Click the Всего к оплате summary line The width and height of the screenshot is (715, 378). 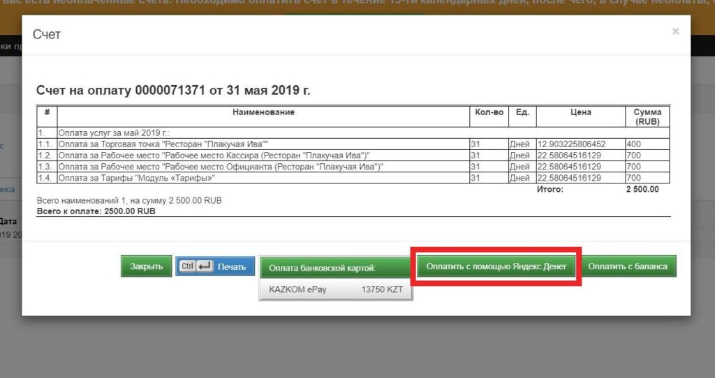point(96,211)
